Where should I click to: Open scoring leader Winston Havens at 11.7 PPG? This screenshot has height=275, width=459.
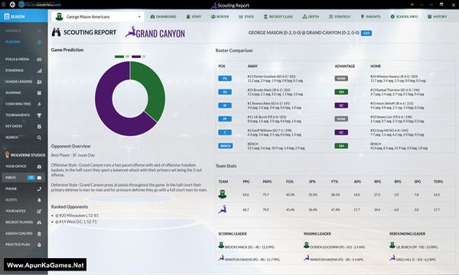pos(252,259)
